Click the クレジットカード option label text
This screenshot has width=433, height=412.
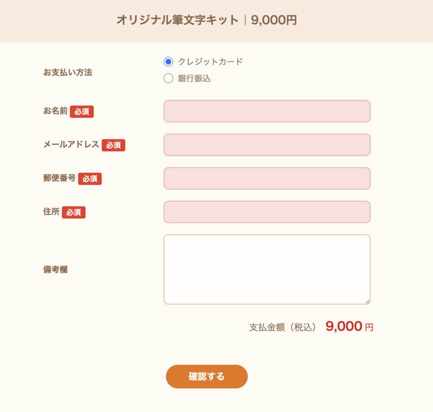point(210,62)
